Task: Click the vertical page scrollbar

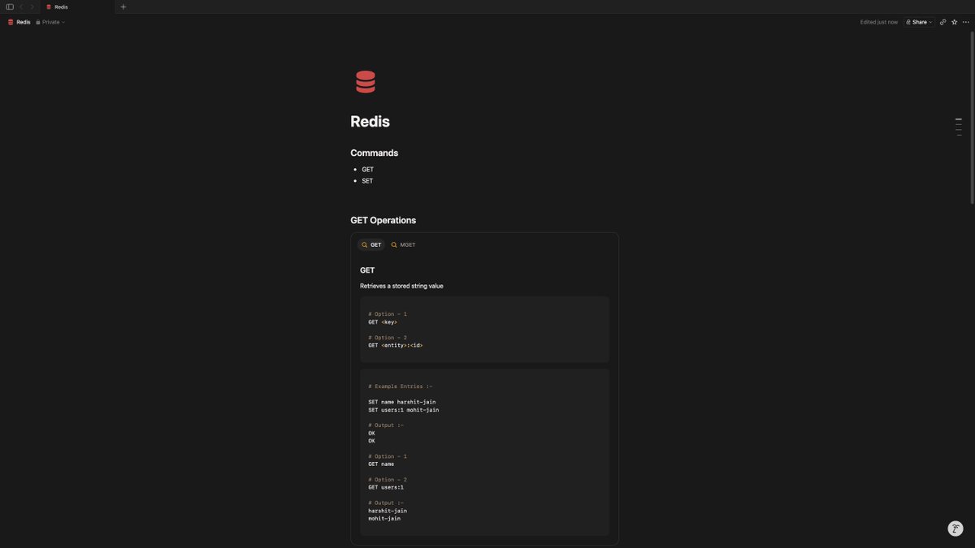Action: (972, 118)
